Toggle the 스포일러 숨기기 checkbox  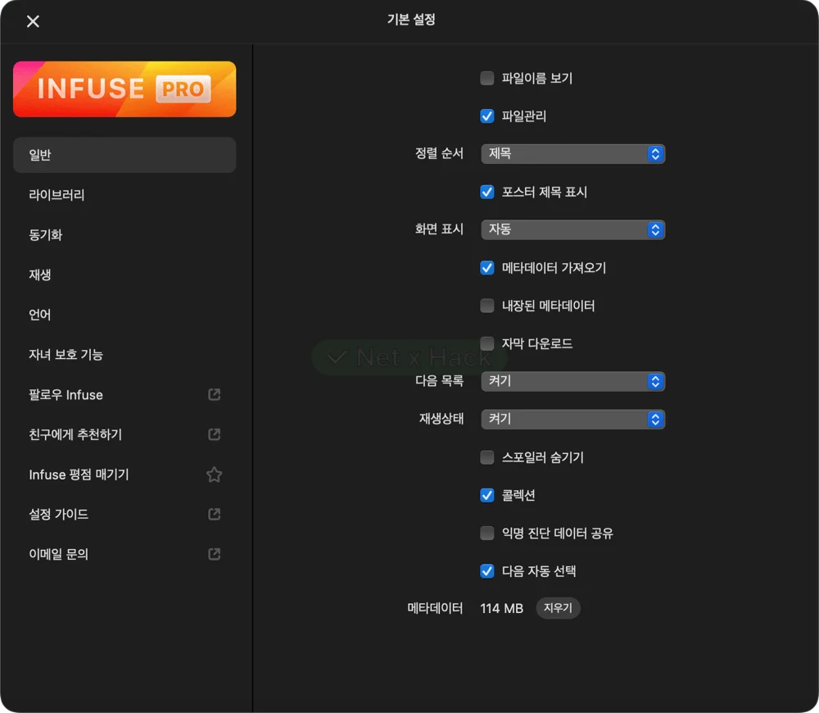click(486, 457)
